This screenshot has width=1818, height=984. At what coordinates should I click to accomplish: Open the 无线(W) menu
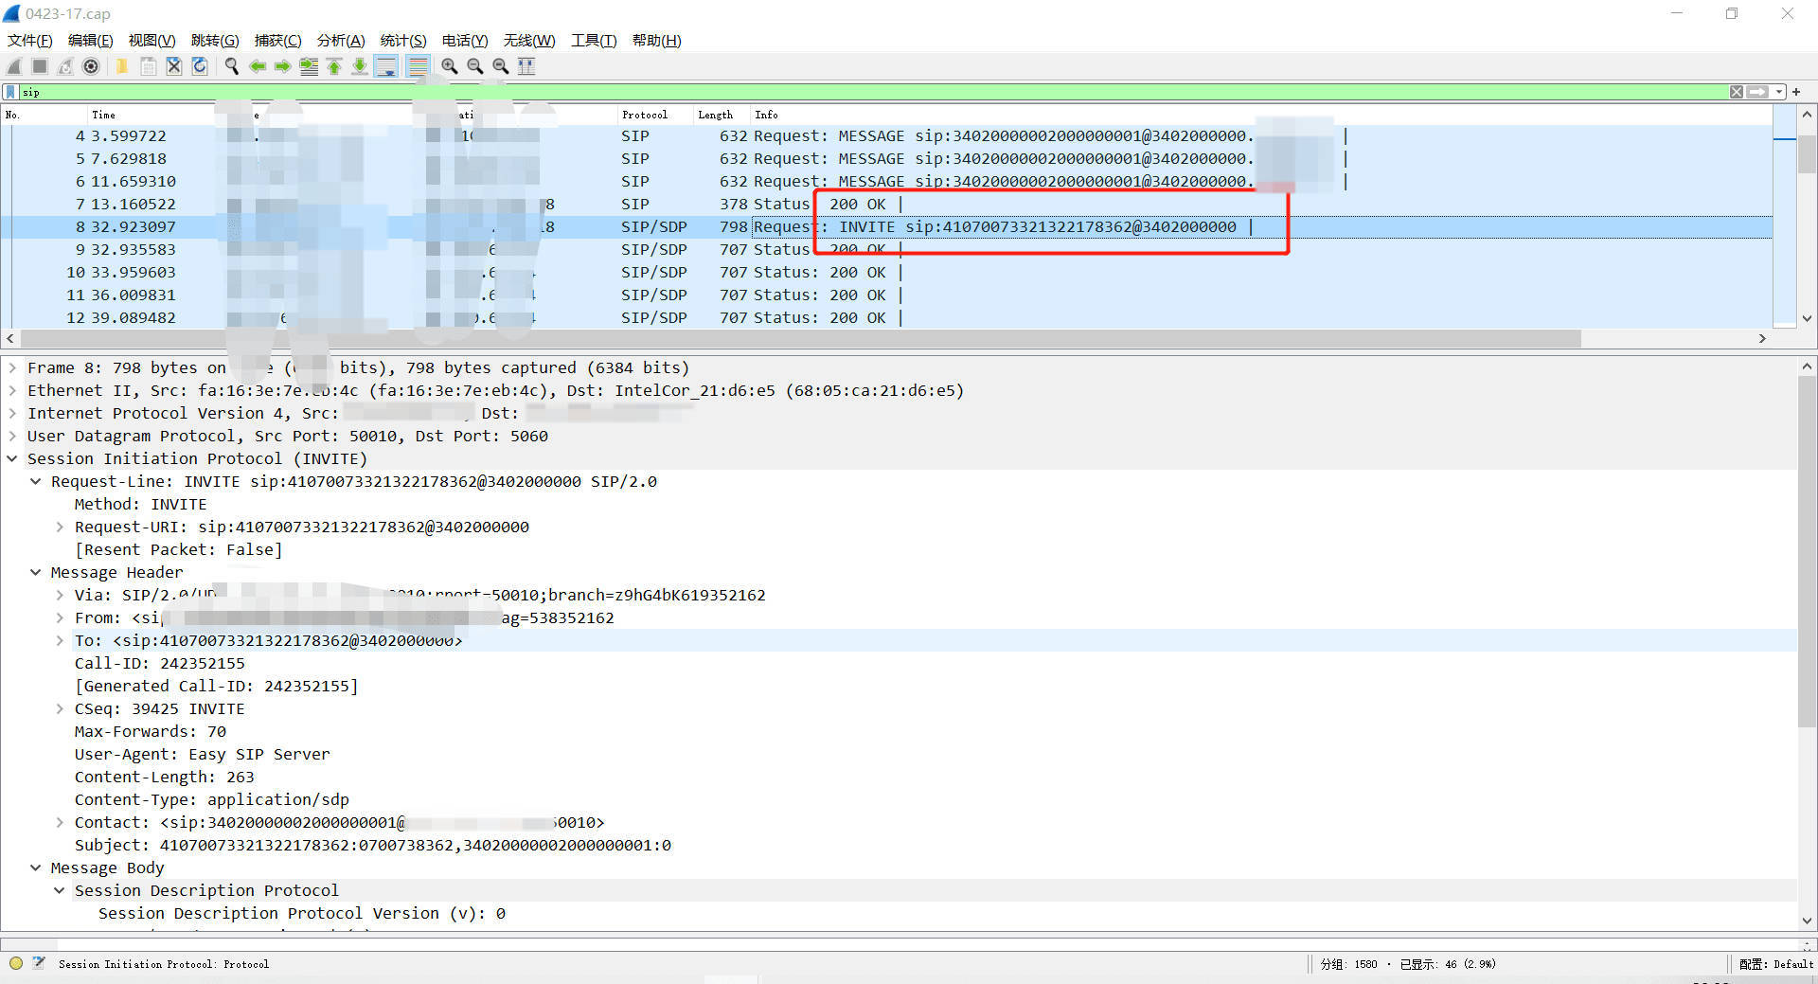pyautogui.click(x=529, y=41)
